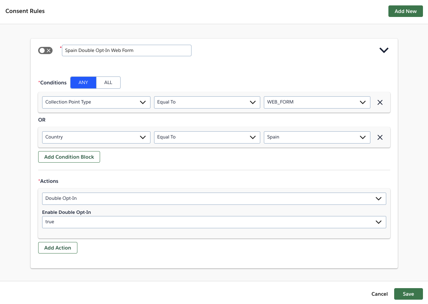Cancel editing the consent rule
428x304 pixels.
tap(379, 294)
